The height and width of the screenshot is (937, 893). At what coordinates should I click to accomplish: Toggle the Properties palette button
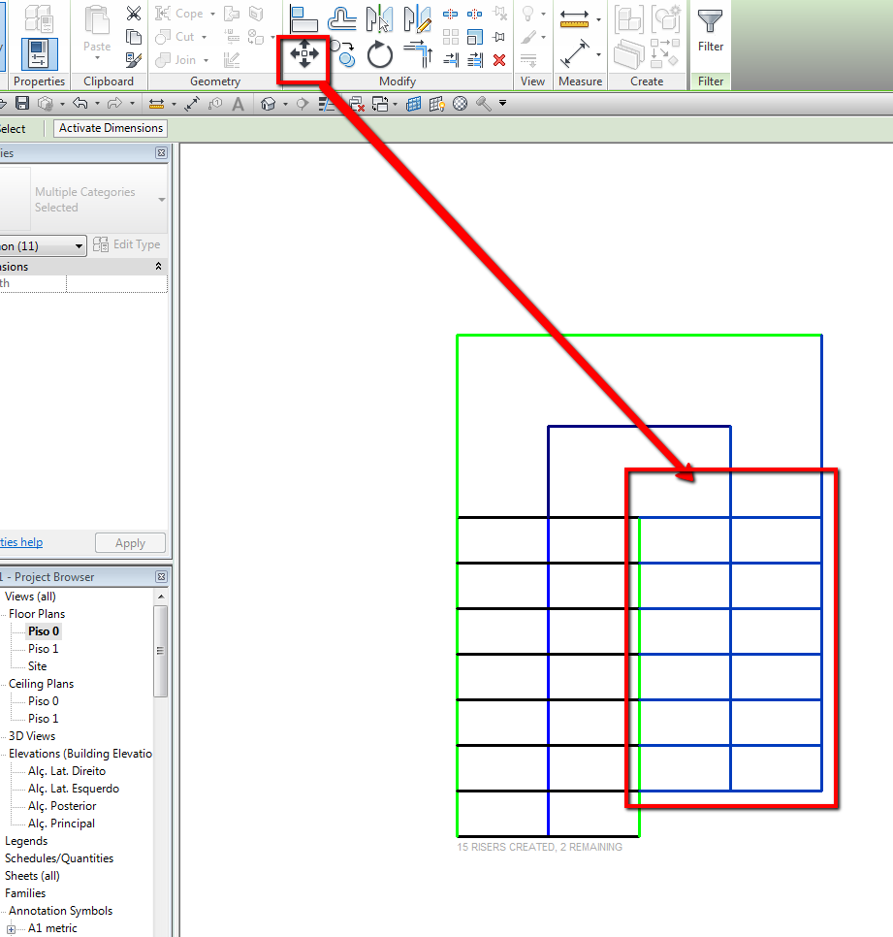39,53
